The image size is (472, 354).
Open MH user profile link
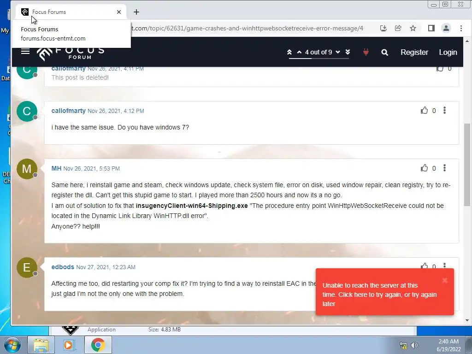56,168
